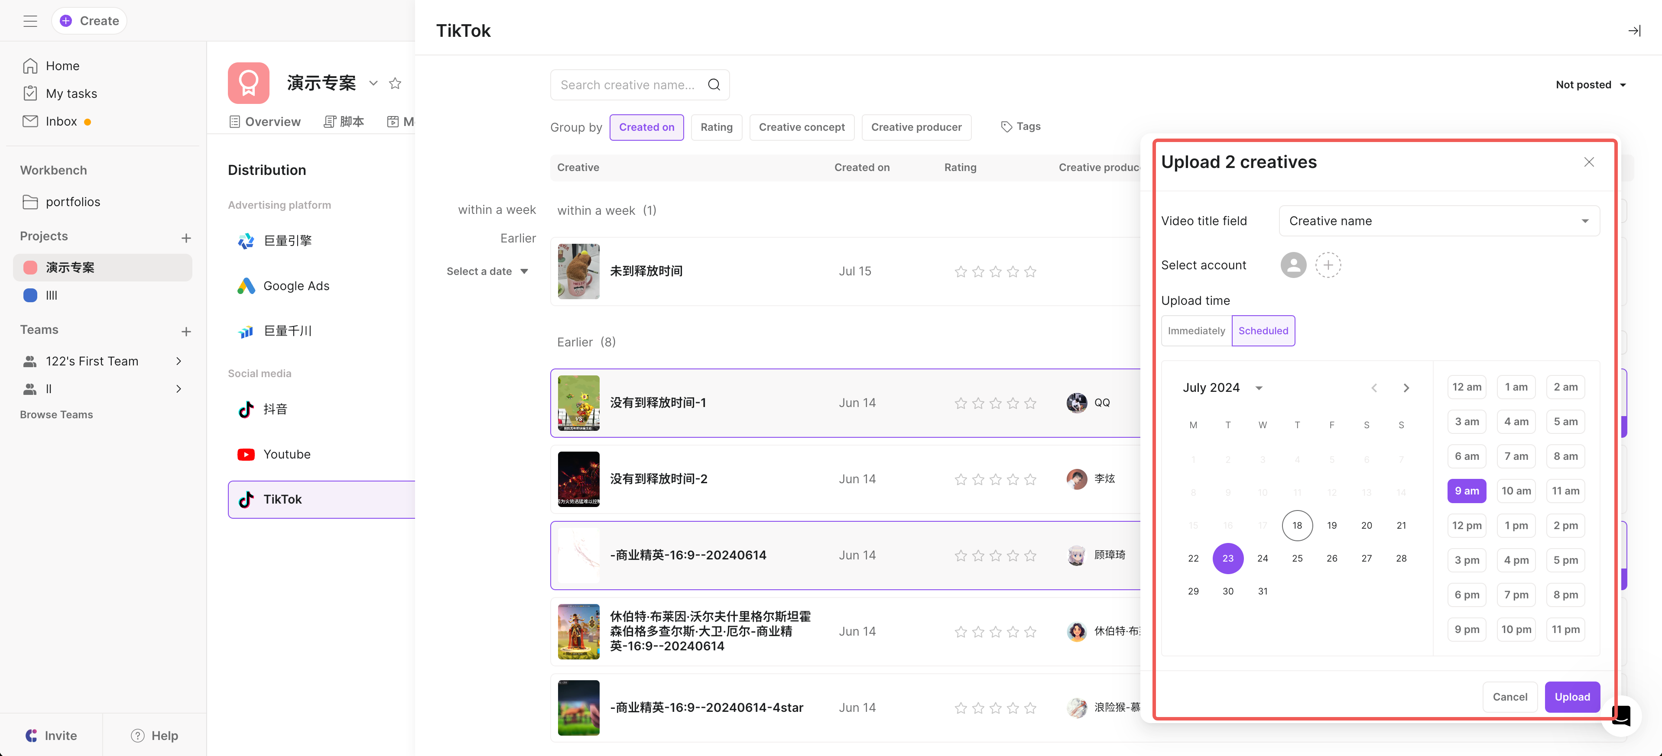1662x756 pixels.
Task: Select the Scheduled upload time option
Action: 1263,330
